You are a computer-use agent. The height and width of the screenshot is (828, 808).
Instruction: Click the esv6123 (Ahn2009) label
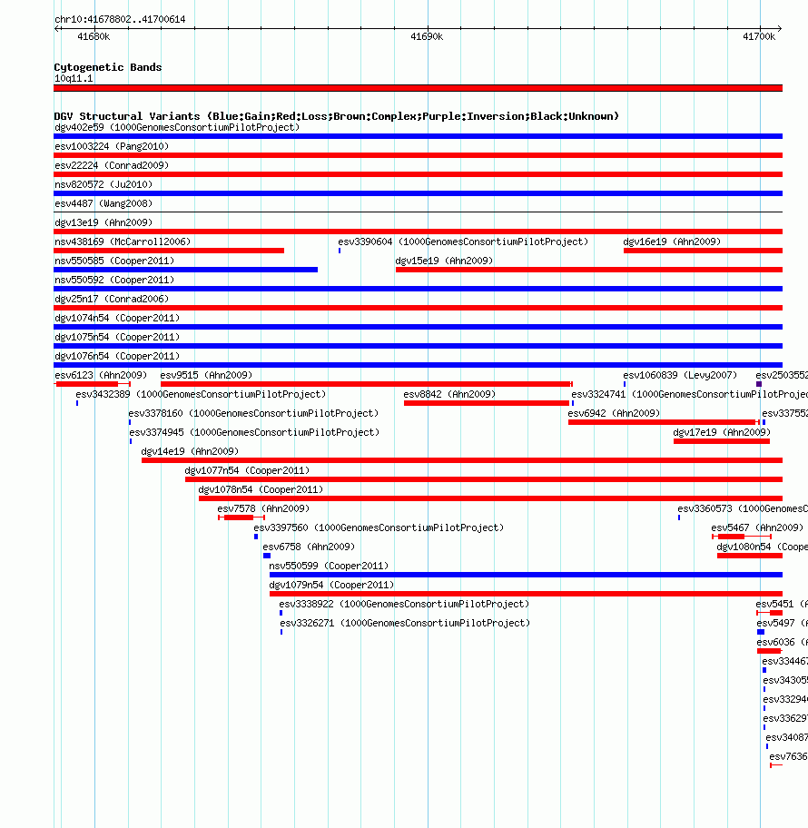point(101,375)
